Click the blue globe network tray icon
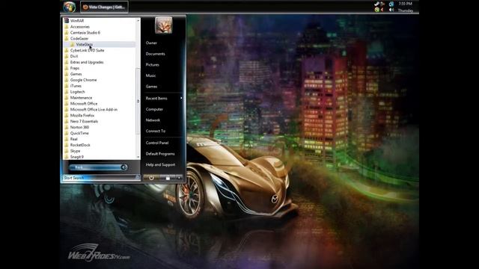Screen dimensions: 479x269 click(391, 4)
